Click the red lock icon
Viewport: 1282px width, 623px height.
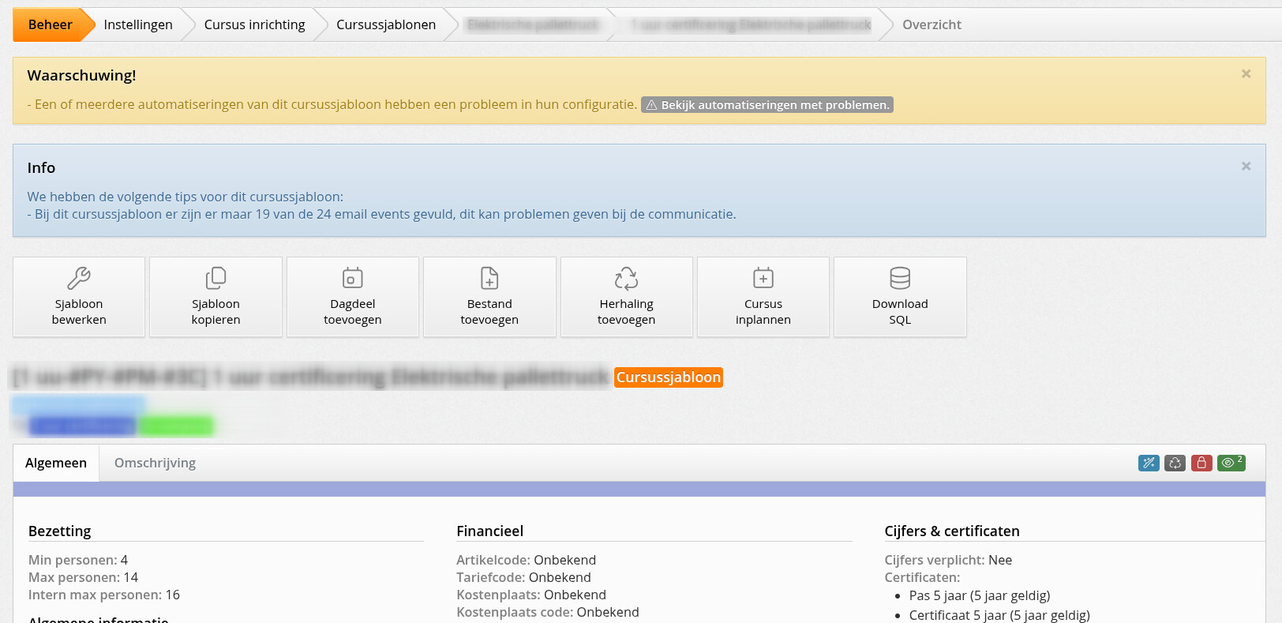tap(1201, 463)
